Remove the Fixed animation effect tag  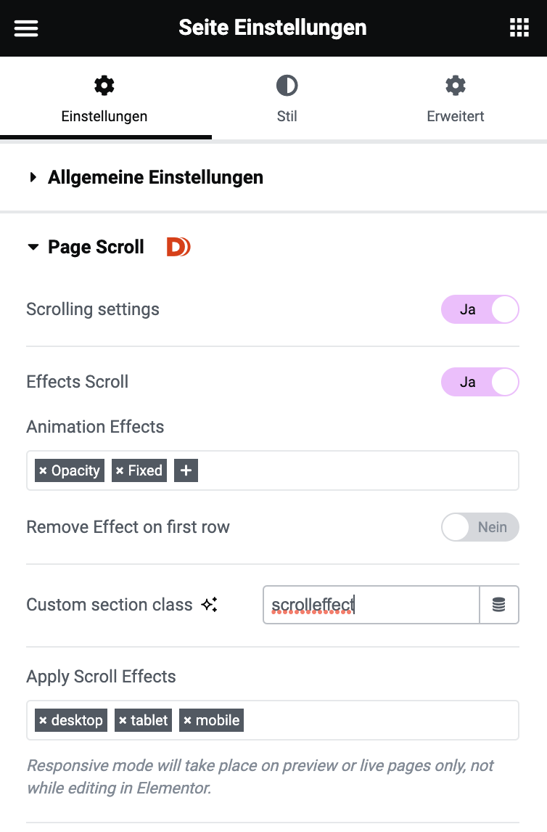(x=120, y=470)
